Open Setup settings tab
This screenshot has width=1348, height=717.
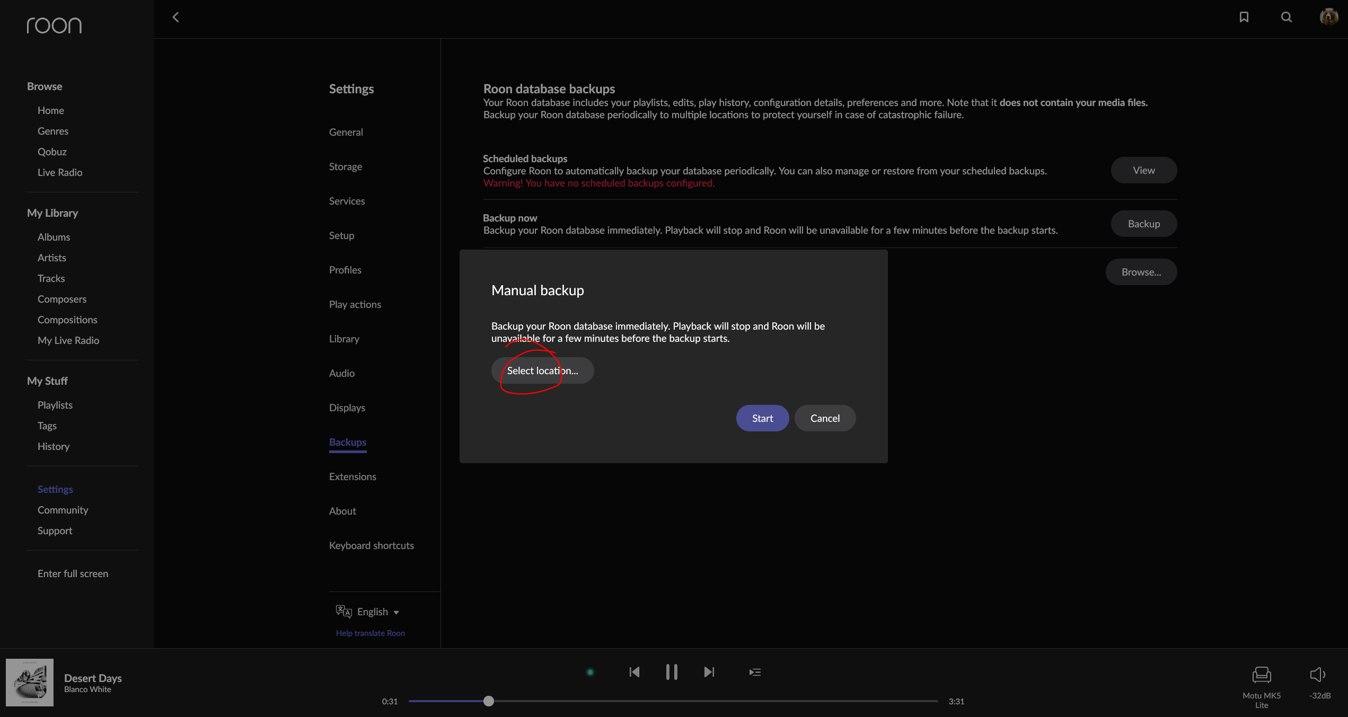point(341,235)
